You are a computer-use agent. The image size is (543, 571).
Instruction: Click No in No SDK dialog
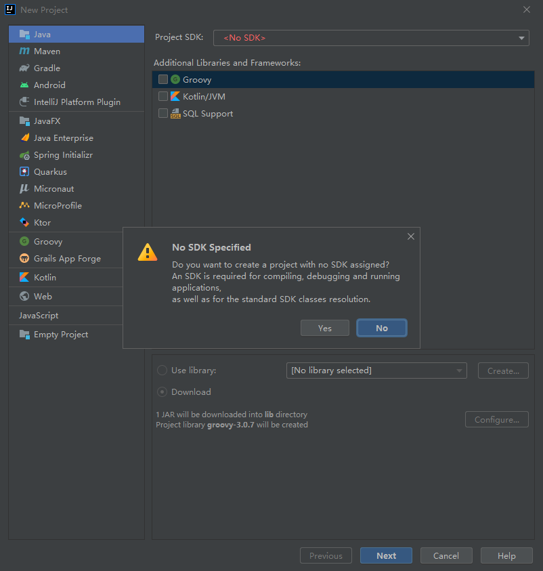382,328
